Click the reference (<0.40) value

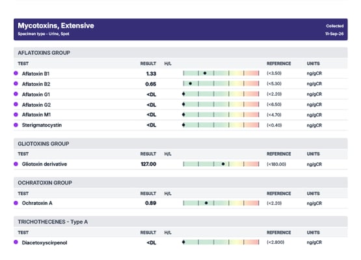274,125
